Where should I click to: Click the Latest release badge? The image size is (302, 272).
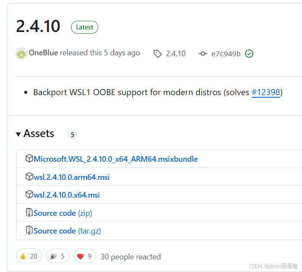point(84,27)
